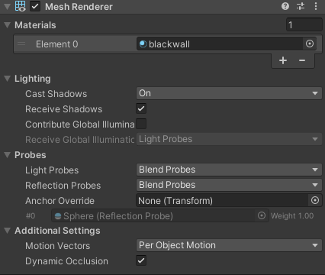Toggle Dynamic Occlusion checkbox
Image resolution: width=325 pixels, height=275 pixels.
(x=141, y=260)
